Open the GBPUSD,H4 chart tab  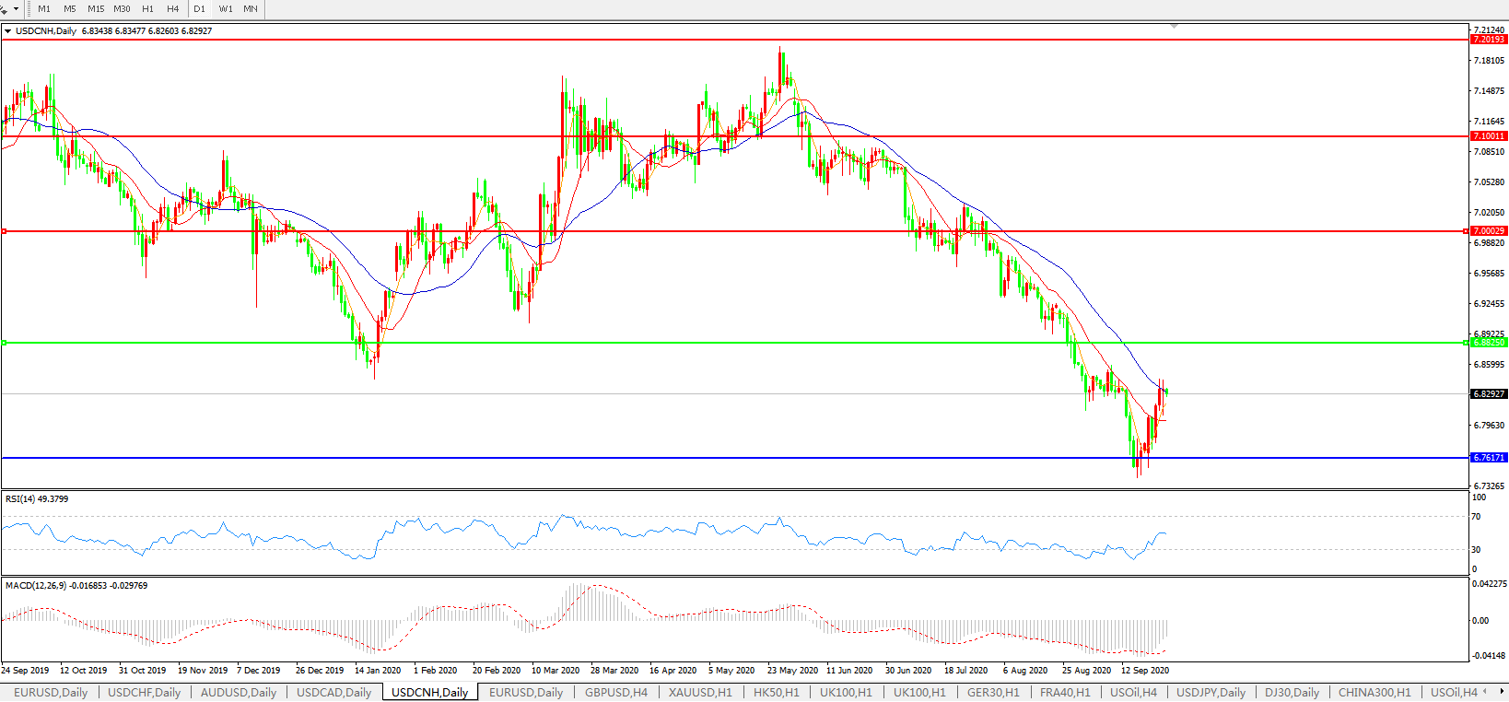point(616,692)
